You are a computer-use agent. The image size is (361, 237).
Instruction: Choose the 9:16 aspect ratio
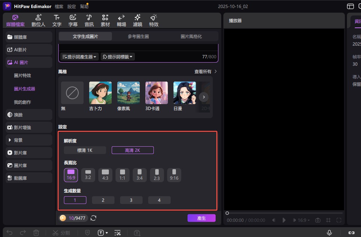(174, 175)
